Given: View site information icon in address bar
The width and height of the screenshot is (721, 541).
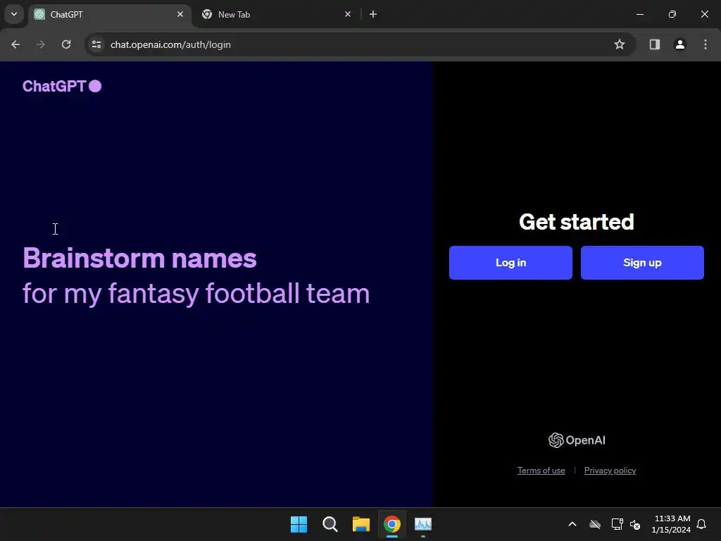Looking at the screenshot, I should pyautogui.click(x=96, y=44).
